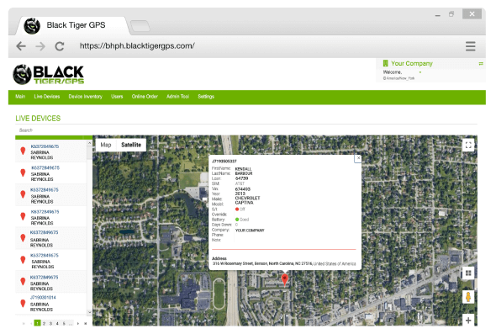Click the switch company icon beside Your Company

481,64
